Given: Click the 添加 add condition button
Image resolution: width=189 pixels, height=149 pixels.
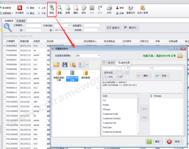Looking at the screenshot, I should click(162, 76).
